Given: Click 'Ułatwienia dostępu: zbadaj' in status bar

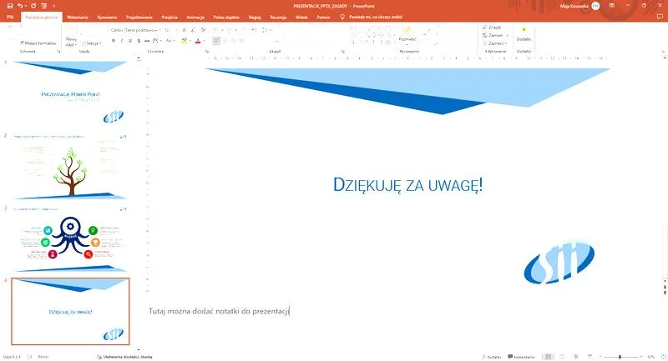Looking at the screenshot, I should point(124,357).
